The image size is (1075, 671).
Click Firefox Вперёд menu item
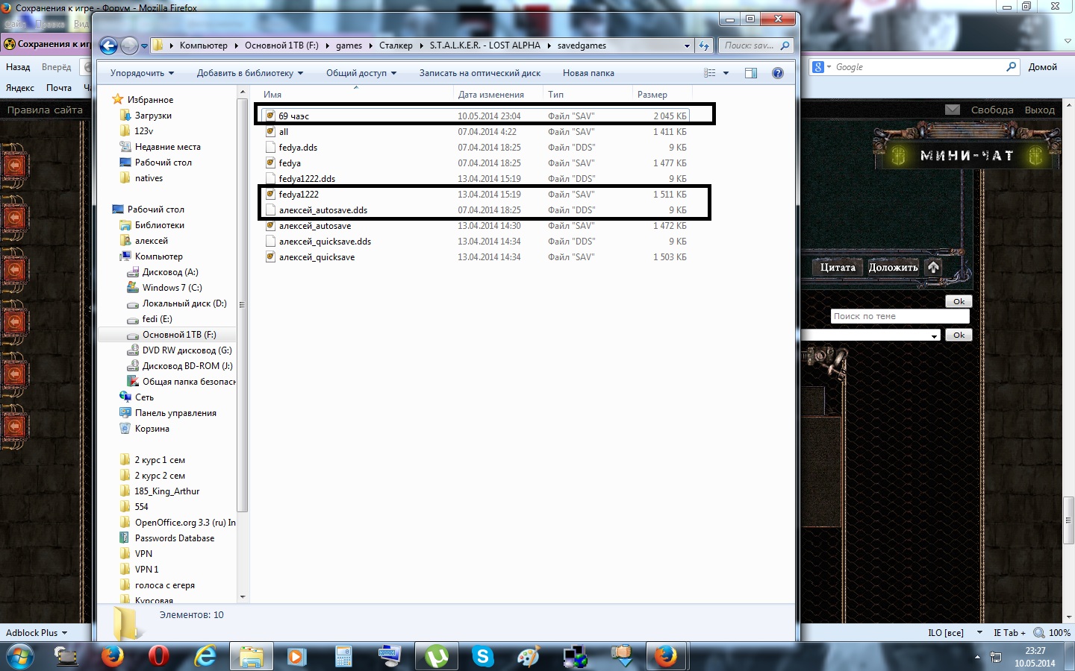57,67
